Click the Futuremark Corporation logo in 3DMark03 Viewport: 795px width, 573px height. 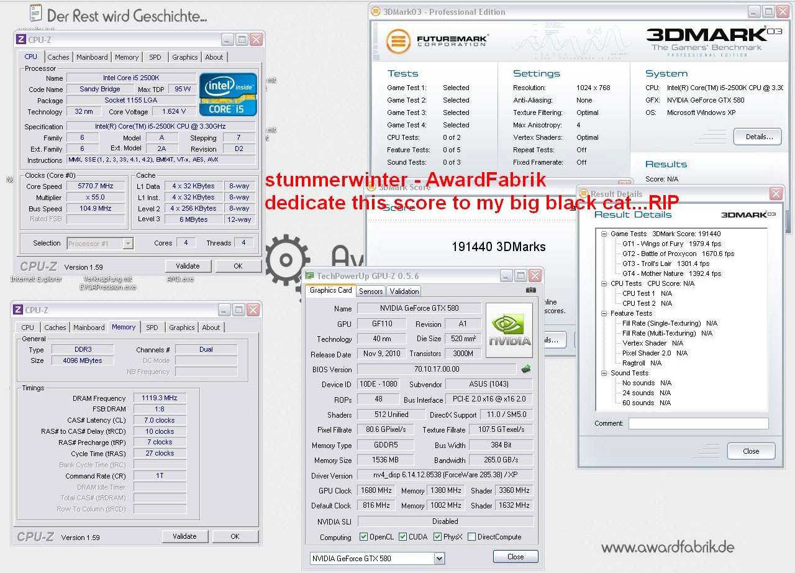pos(437,40)
